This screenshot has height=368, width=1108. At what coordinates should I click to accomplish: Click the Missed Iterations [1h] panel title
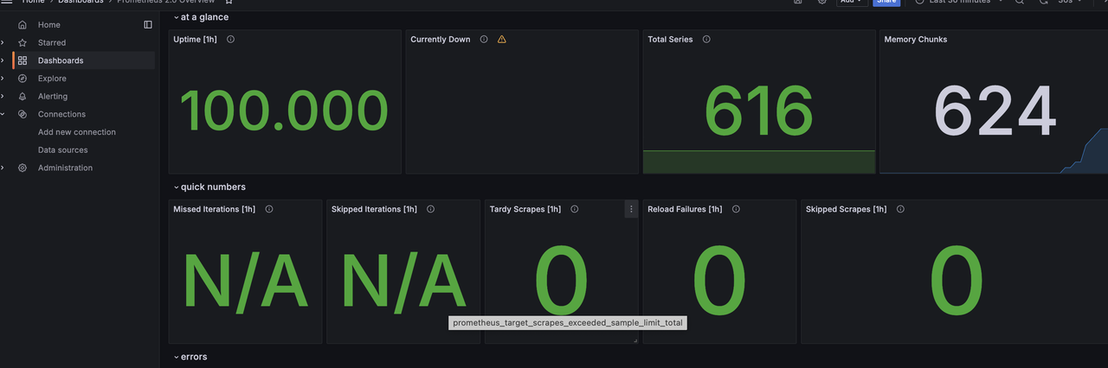tap(215, 209)
